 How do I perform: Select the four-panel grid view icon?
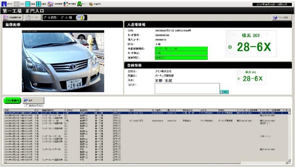click(39, 4)
